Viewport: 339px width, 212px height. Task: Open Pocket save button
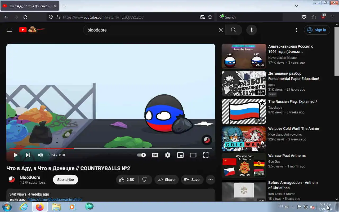pyautogui.click(x=304, y=17)
